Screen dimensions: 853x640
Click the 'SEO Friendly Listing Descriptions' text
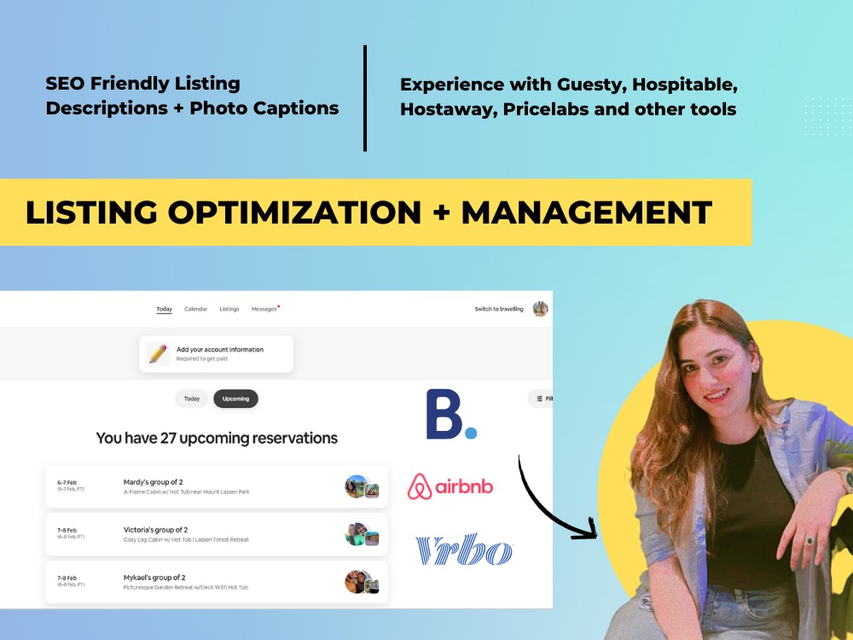(192, 96)
